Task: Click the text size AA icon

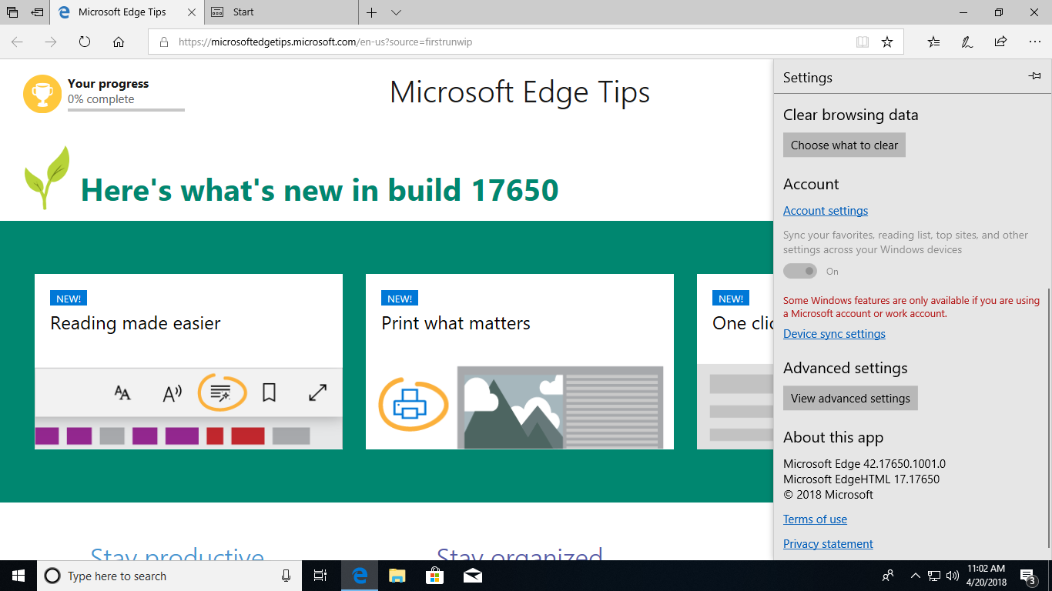Action: pos(122,393)
